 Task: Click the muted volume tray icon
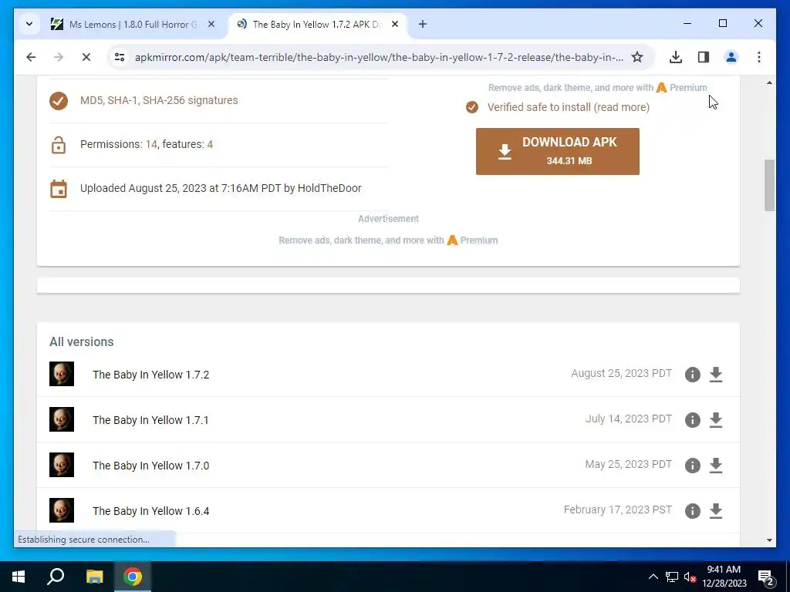click(x=690, y=577)
